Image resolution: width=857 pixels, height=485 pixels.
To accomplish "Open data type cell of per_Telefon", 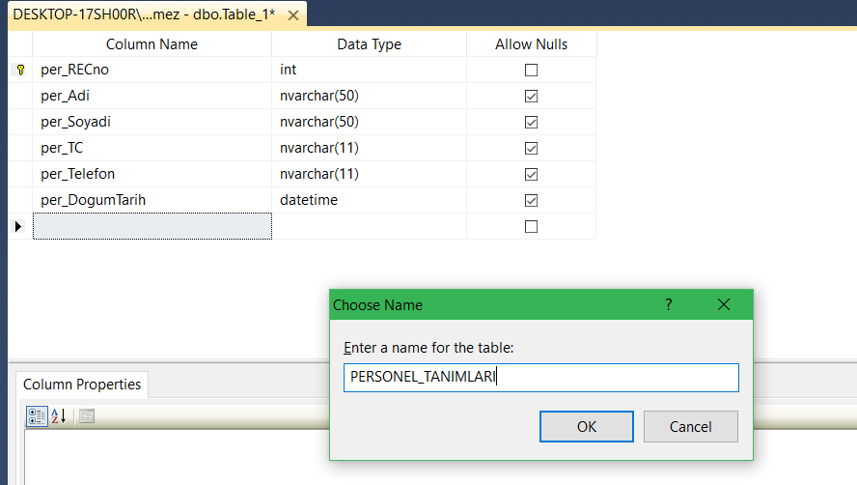I will 369,175.
